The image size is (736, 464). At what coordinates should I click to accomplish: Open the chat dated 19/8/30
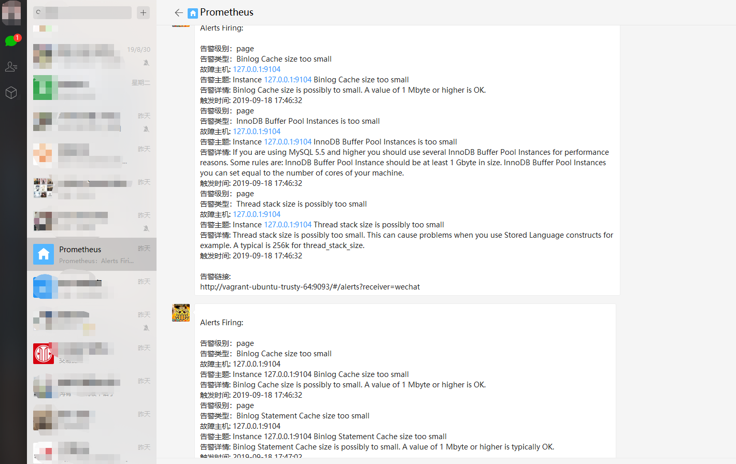tap(92, 55)
